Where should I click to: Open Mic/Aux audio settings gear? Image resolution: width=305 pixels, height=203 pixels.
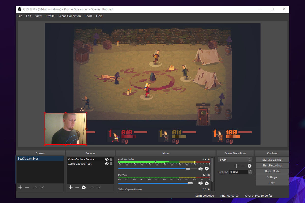click(x=207, y=183)
